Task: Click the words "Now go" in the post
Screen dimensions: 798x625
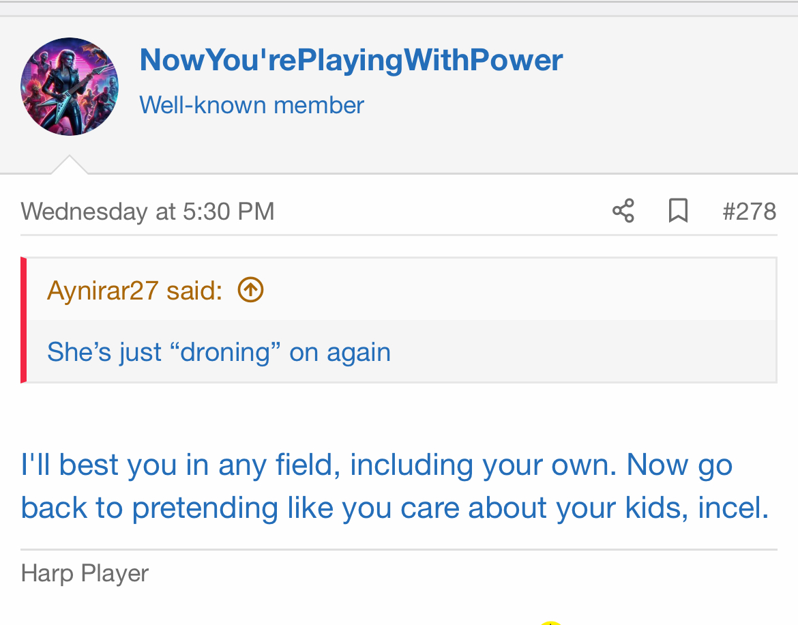Action: coord(679,465)
